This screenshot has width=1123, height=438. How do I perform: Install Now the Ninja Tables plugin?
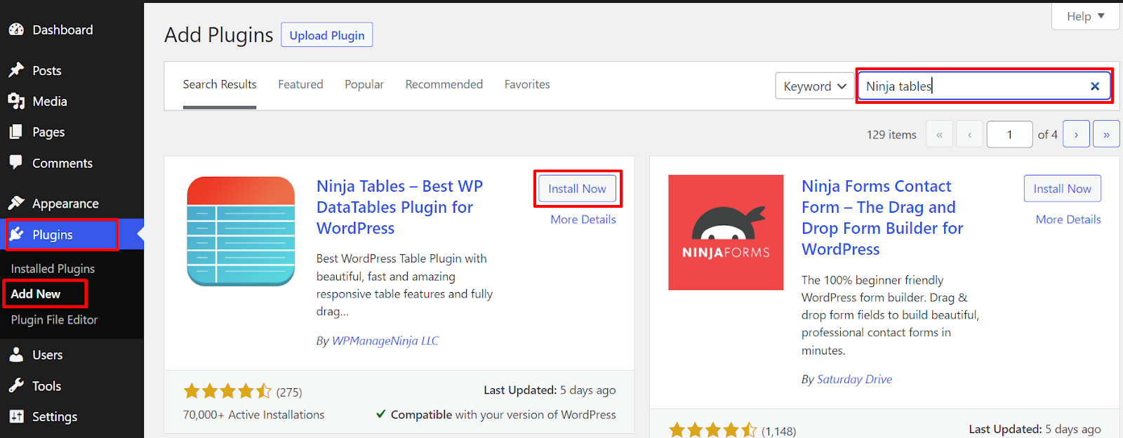pyautogui.click(x=577, y=189)
